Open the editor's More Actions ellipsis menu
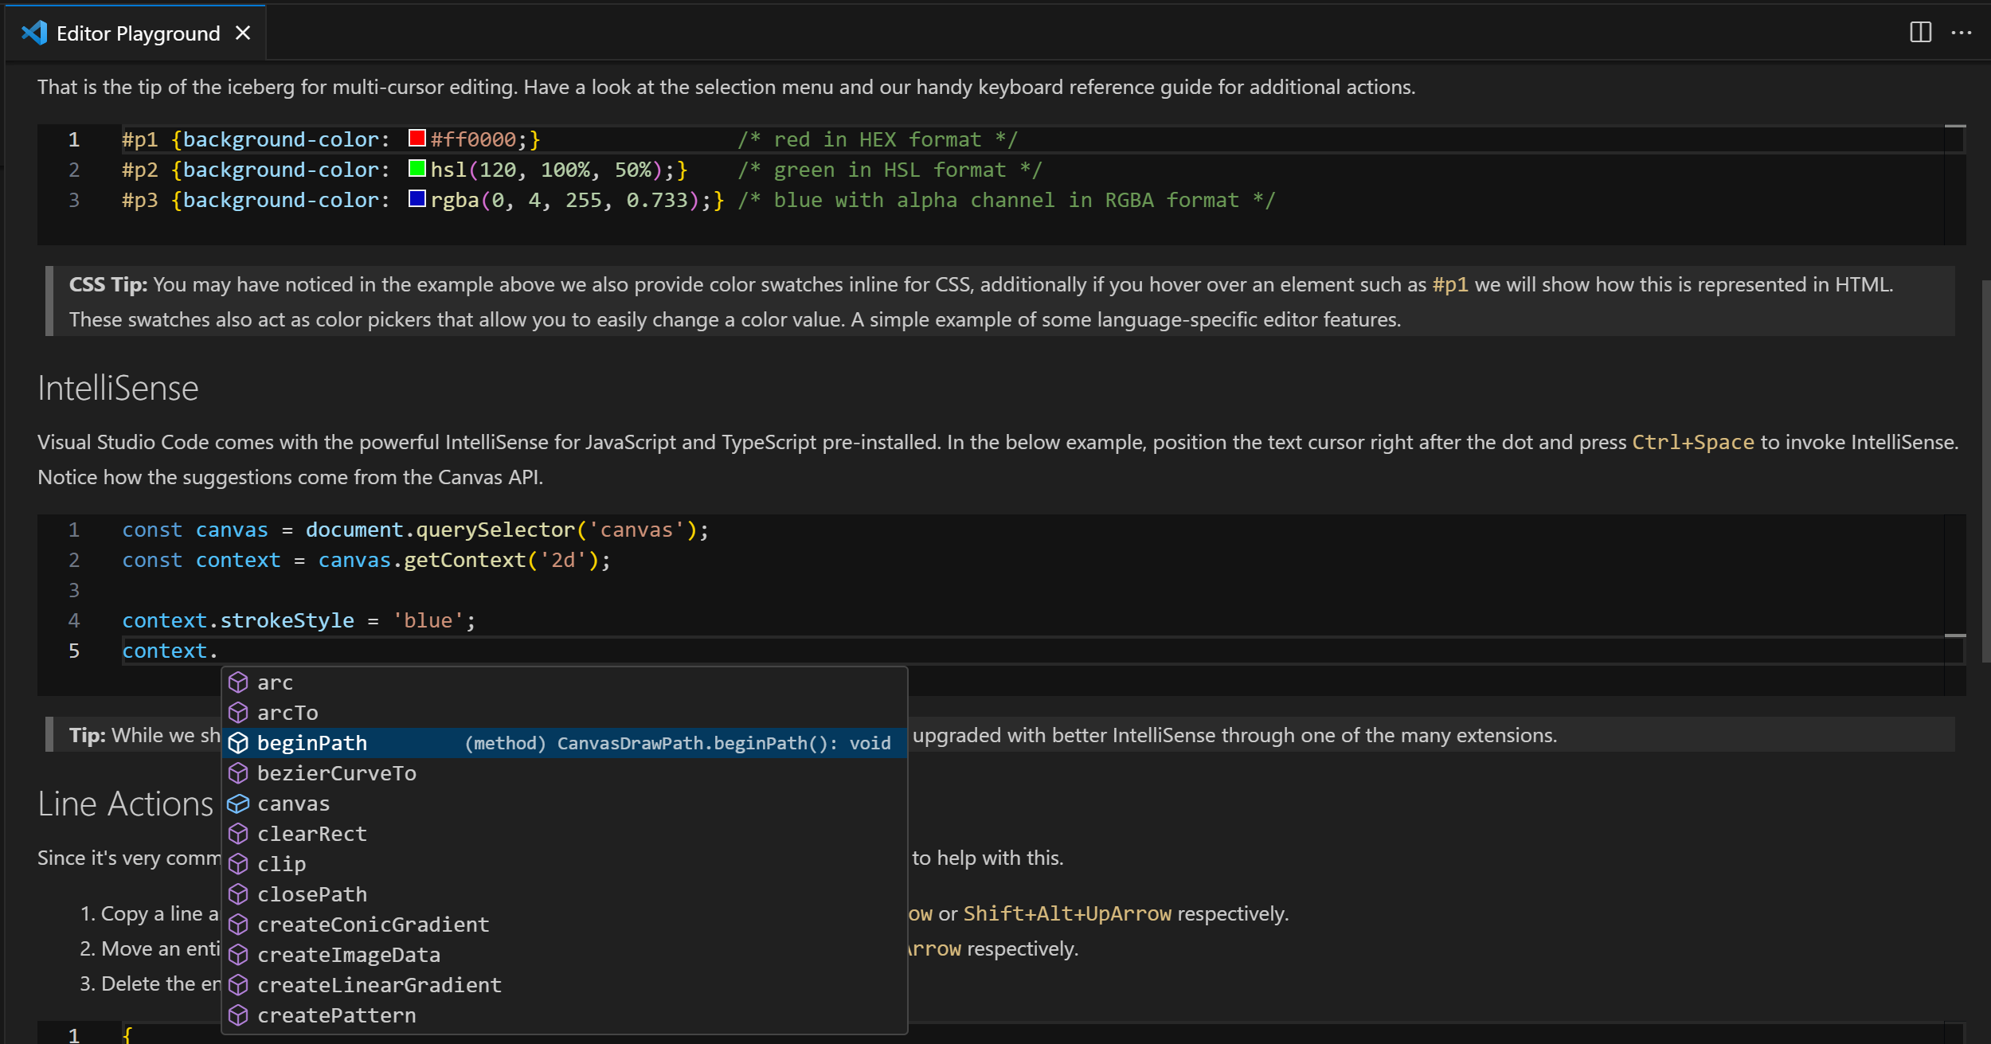Screen dimensions: 1991x1044 [1962, 32]
